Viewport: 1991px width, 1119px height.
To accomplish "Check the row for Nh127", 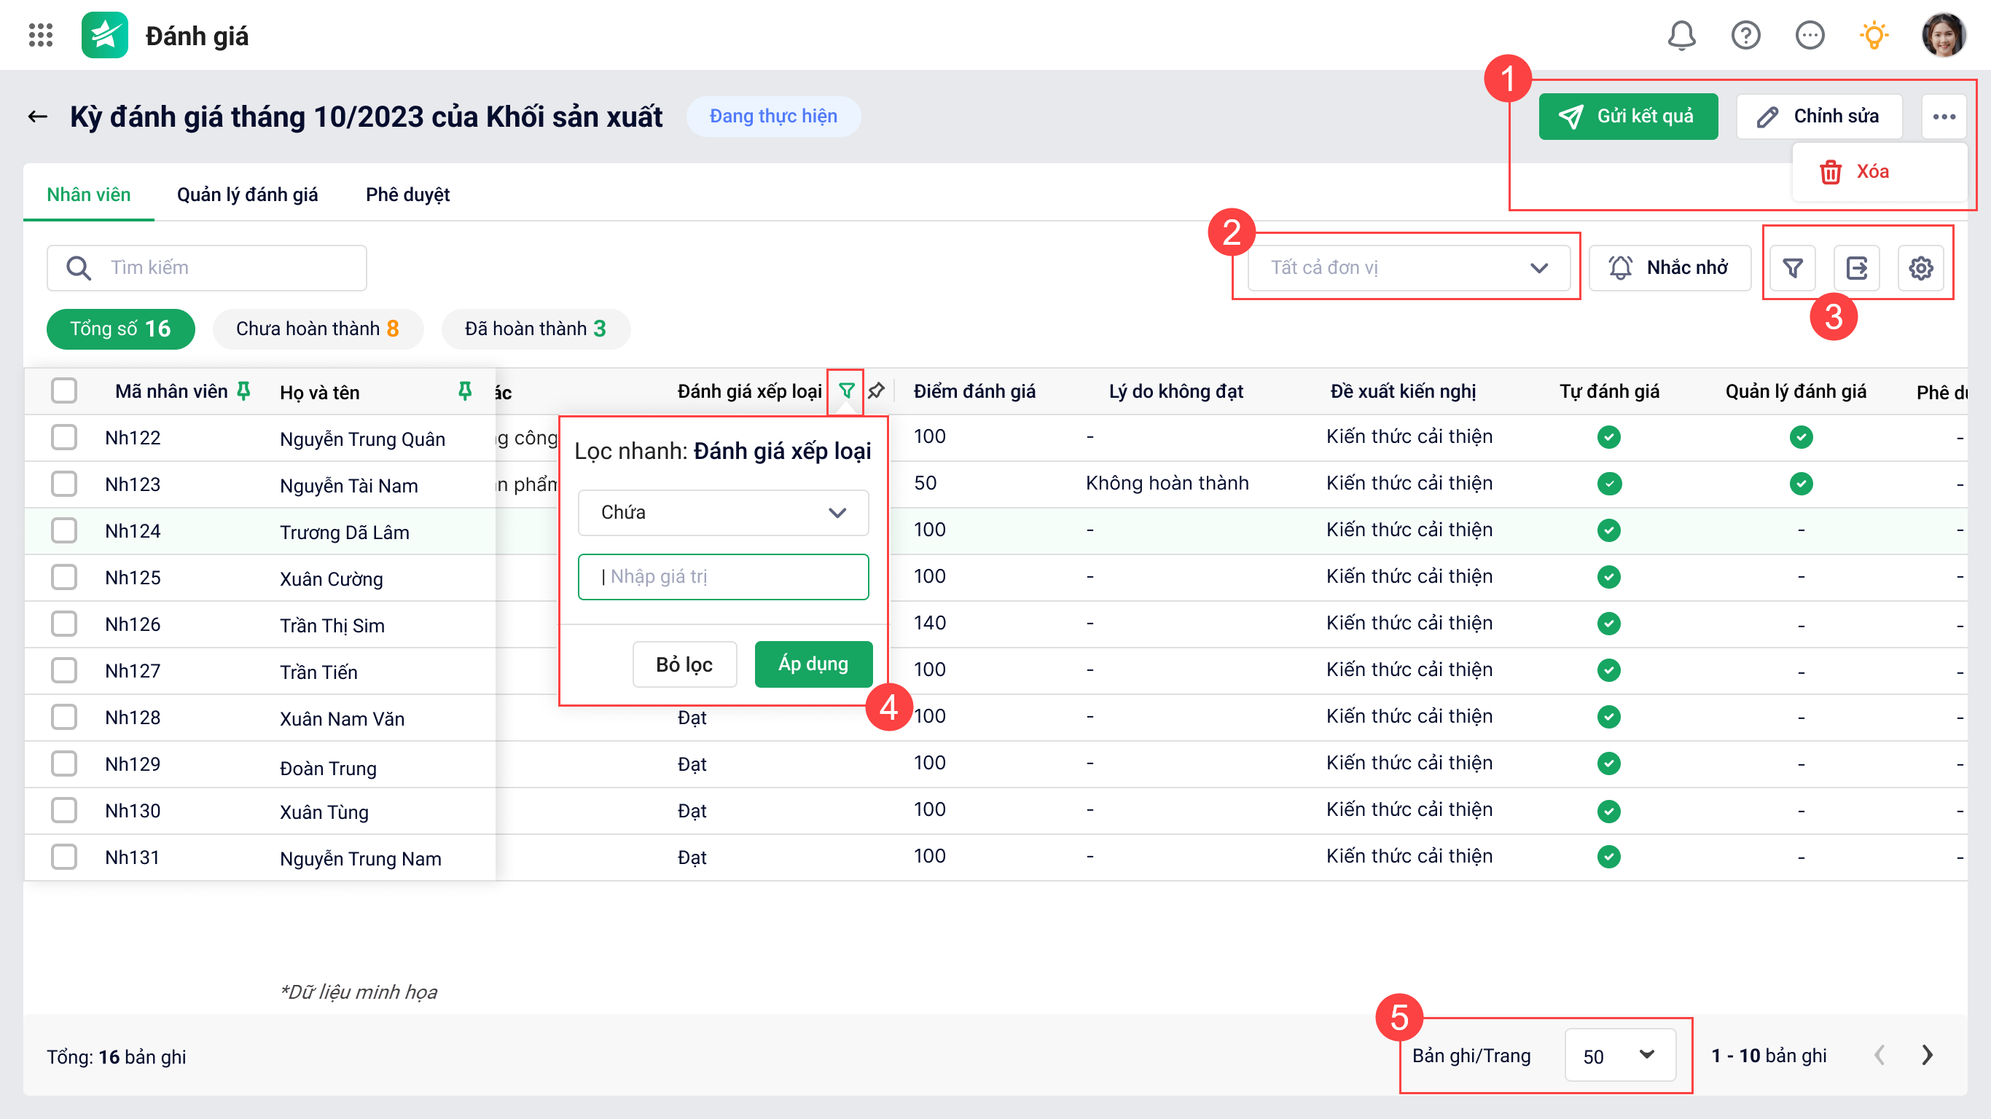I will coord(64,670).
